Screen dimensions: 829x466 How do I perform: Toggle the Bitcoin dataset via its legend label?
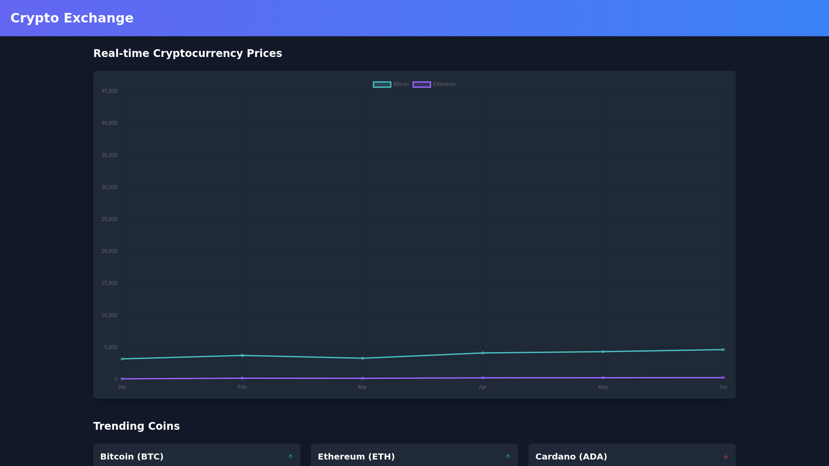pos(401,84)
